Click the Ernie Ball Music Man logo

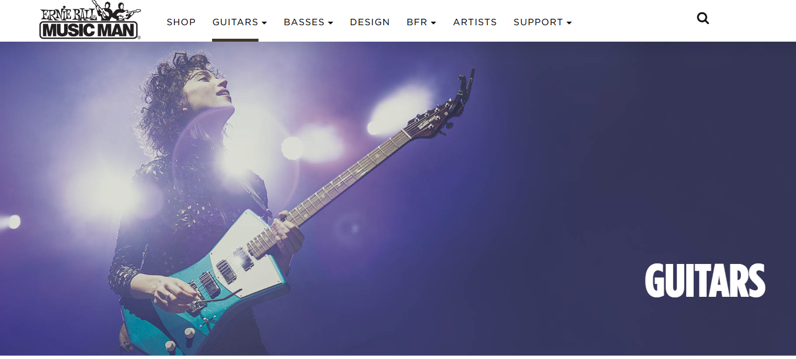90,20
